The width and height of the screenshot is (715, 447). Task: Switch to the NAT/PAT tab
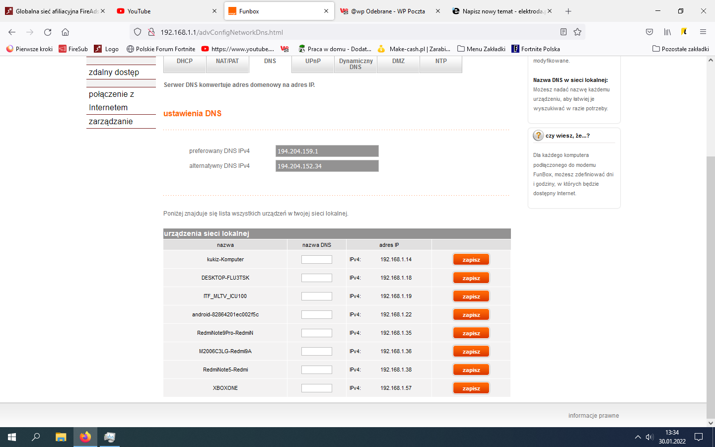[227, 64]
